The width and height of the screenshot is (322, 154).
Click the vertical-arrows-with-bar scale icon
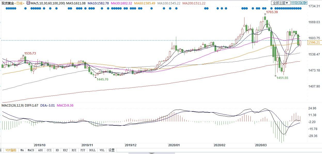(297, 3)
